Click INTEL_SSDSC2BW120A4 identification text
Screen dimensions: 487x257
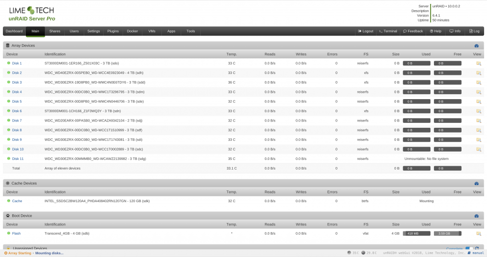click(x=97, y=201)
